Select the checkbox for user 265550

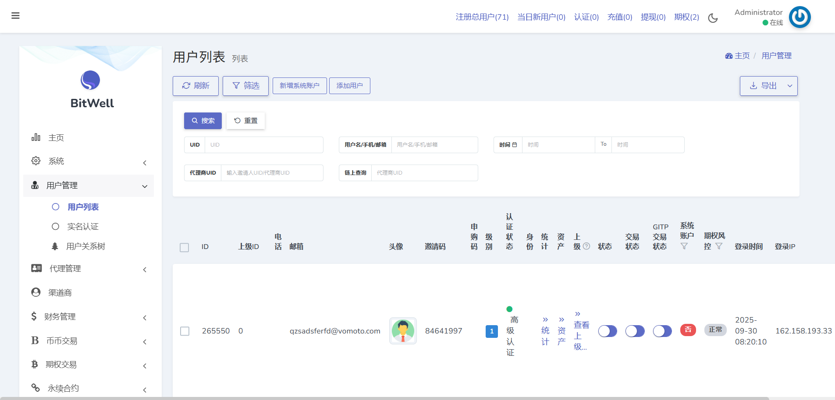click(x=185, y=331)
